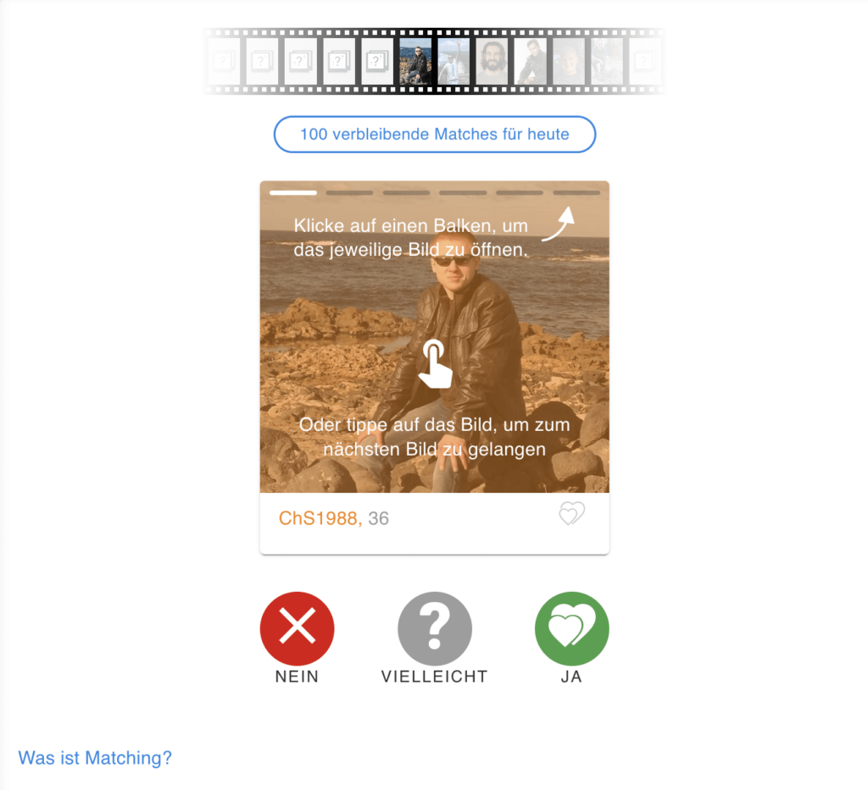Click the faded thumbnail right of dark jacket photo
The image size is (868, 790).
pyautogui.click(x=569, y=61)
